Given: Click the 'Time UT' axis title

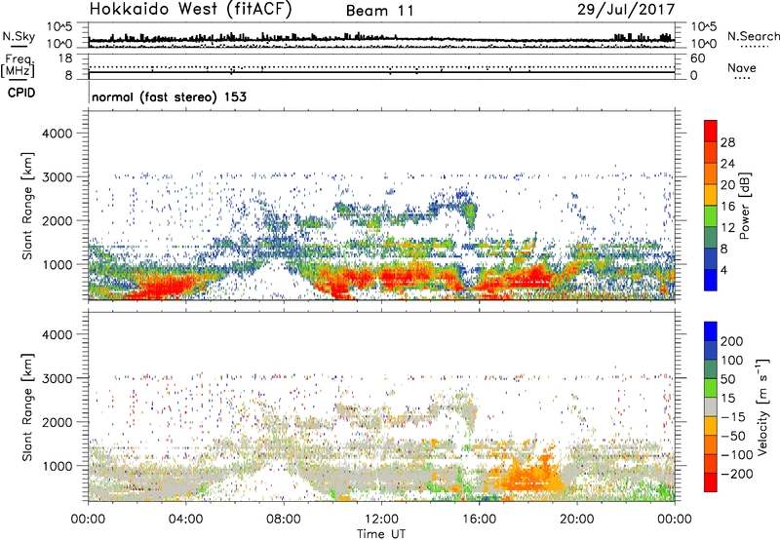Looking at the screenshot, I should point(381,534).
